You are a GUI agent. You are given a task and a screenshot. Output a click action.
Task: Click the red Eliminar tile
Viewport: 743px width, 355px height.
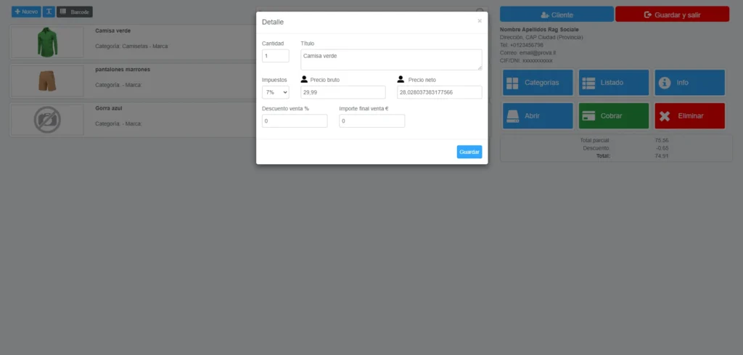(690, 115)
